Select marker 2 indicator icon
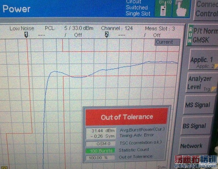This screenshot has height=169, width=218. (107, 35)
